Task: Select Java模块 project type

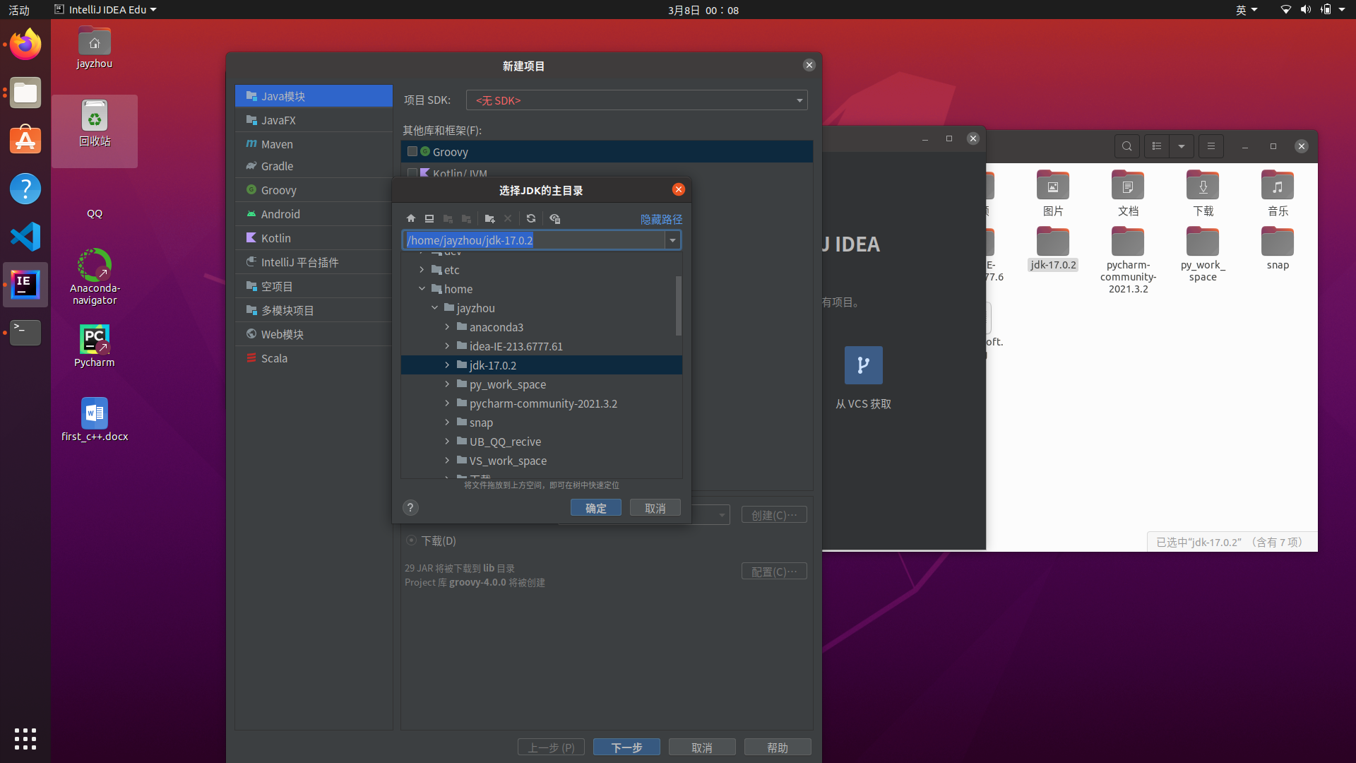Action: pyautogui.click(x=314, y=96)
